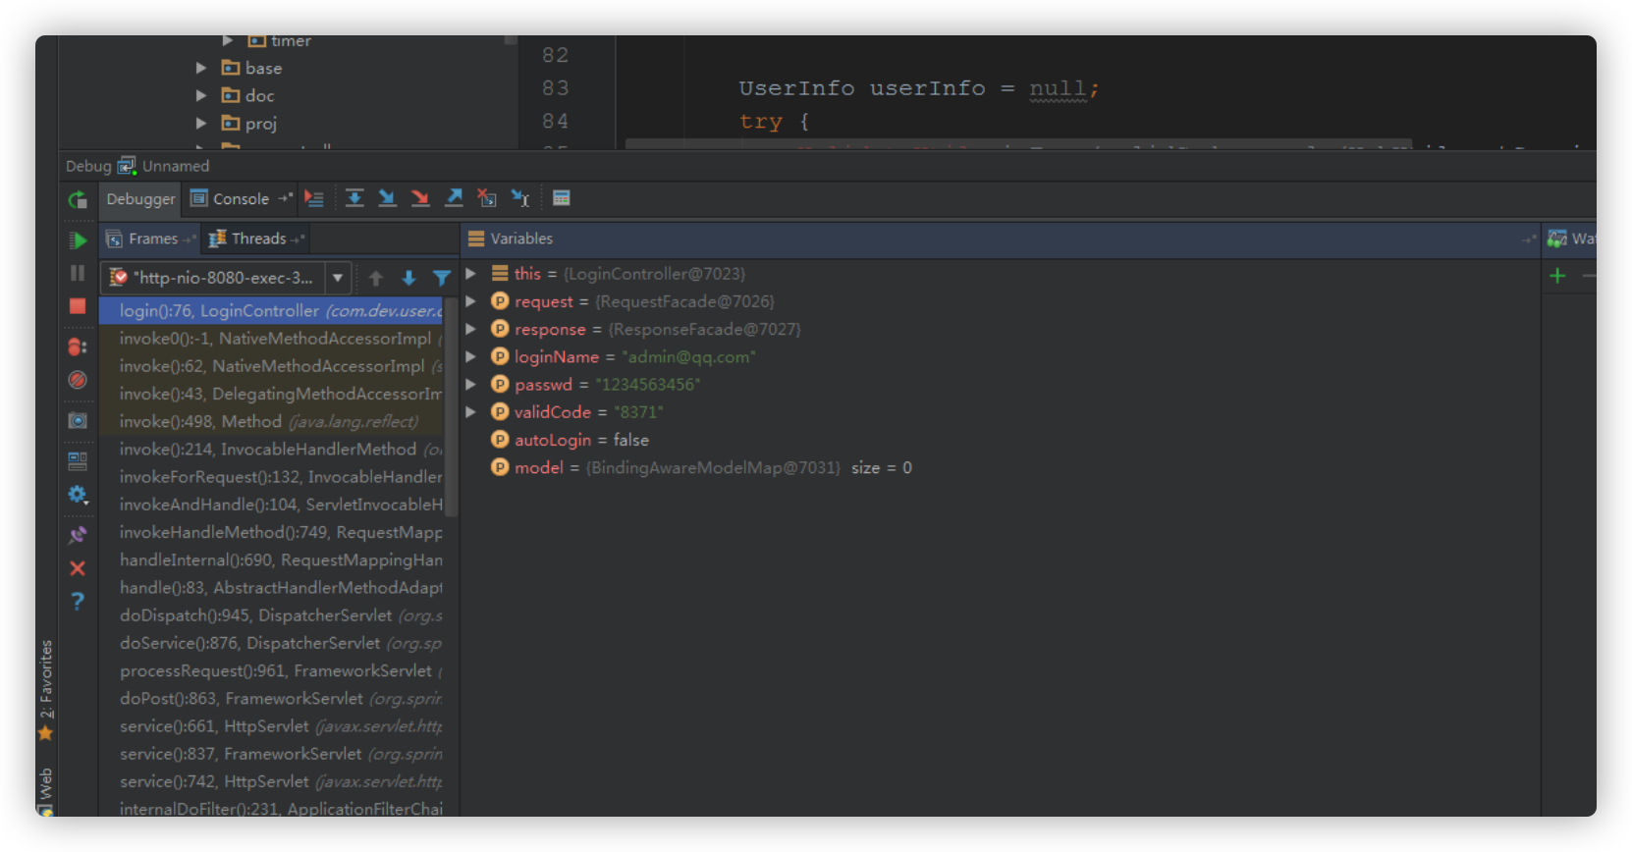Screen dimensions: 1632x852
Task: Toggle the frames filter funnel icon
Action: click(442, 278)
